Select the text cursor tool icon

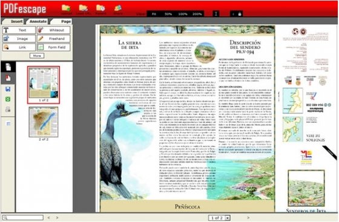[216, 14]
